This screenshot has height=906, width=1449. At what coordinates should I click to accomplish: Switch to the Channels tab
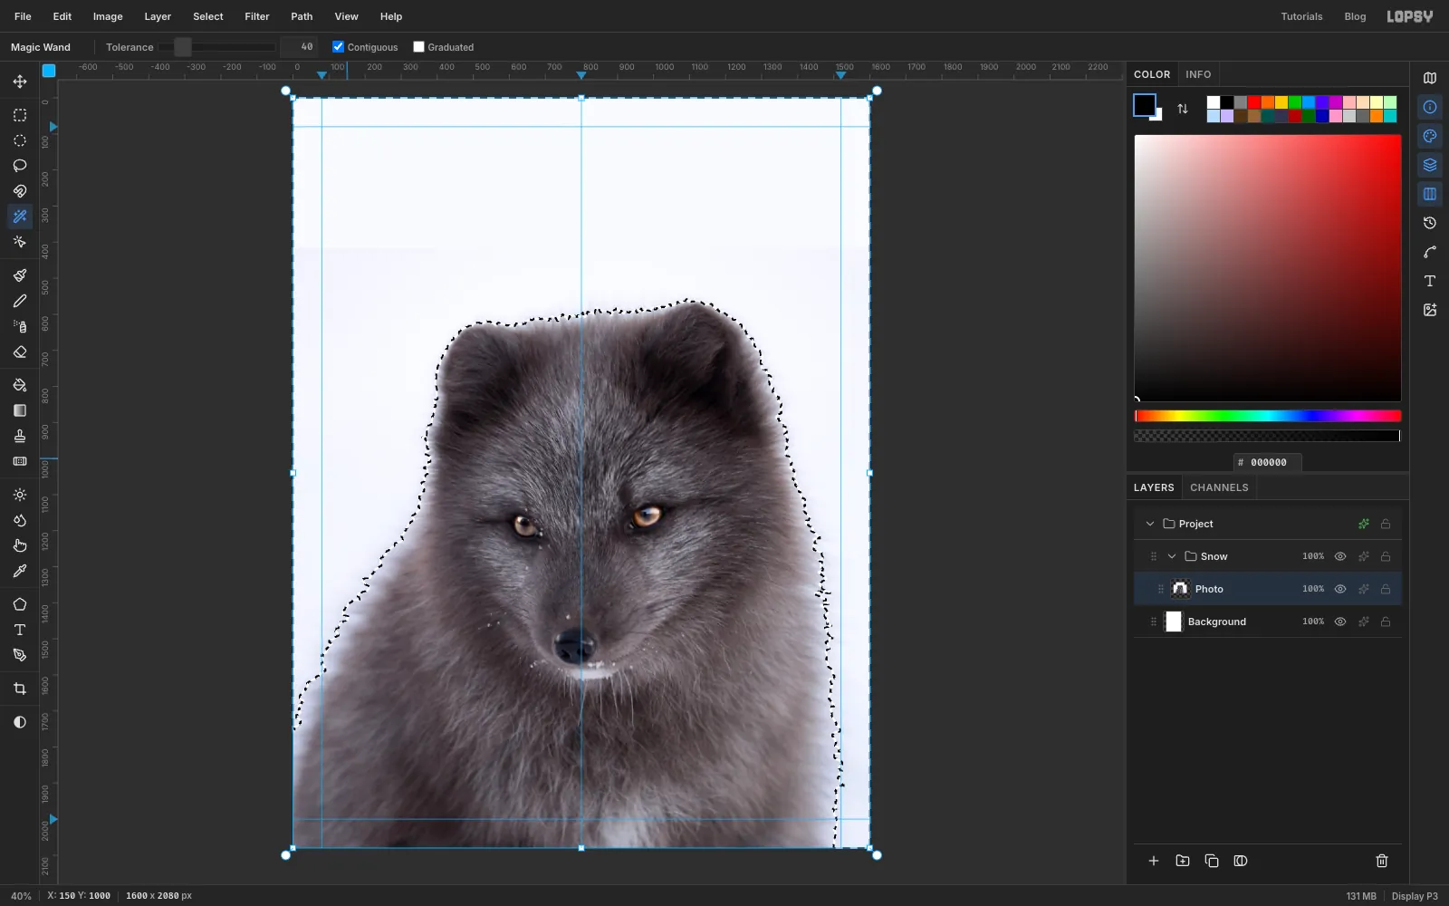(1219, 487)
